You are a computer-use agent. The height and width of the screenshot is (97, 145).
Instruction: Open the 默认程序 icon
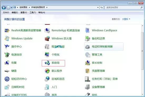coord(47,71)
